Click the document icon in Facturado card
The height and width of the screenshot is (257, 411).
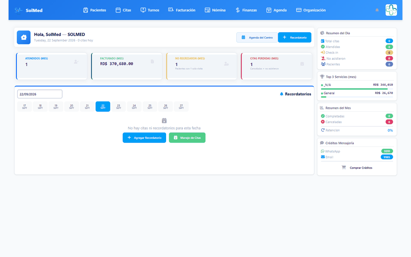pyautogui.click(x=152, y=61)
